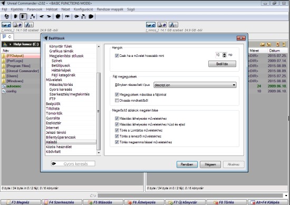Open the Fájl menu
290x205 pixels.
click(4, 9)
